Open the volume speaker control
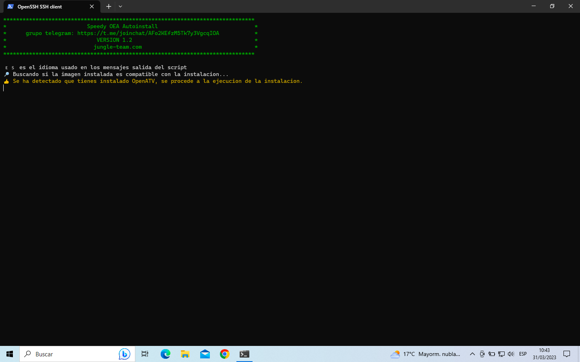The width and height of the screenshot is (580, 362). coord(511,354)
